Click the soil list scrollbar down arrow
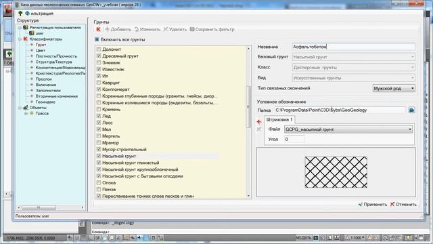This screenshot has width=433, height=244. coord(248,196)
